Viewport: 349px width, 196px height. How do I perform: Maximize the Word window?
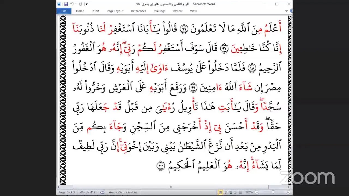tap(277, 4)
